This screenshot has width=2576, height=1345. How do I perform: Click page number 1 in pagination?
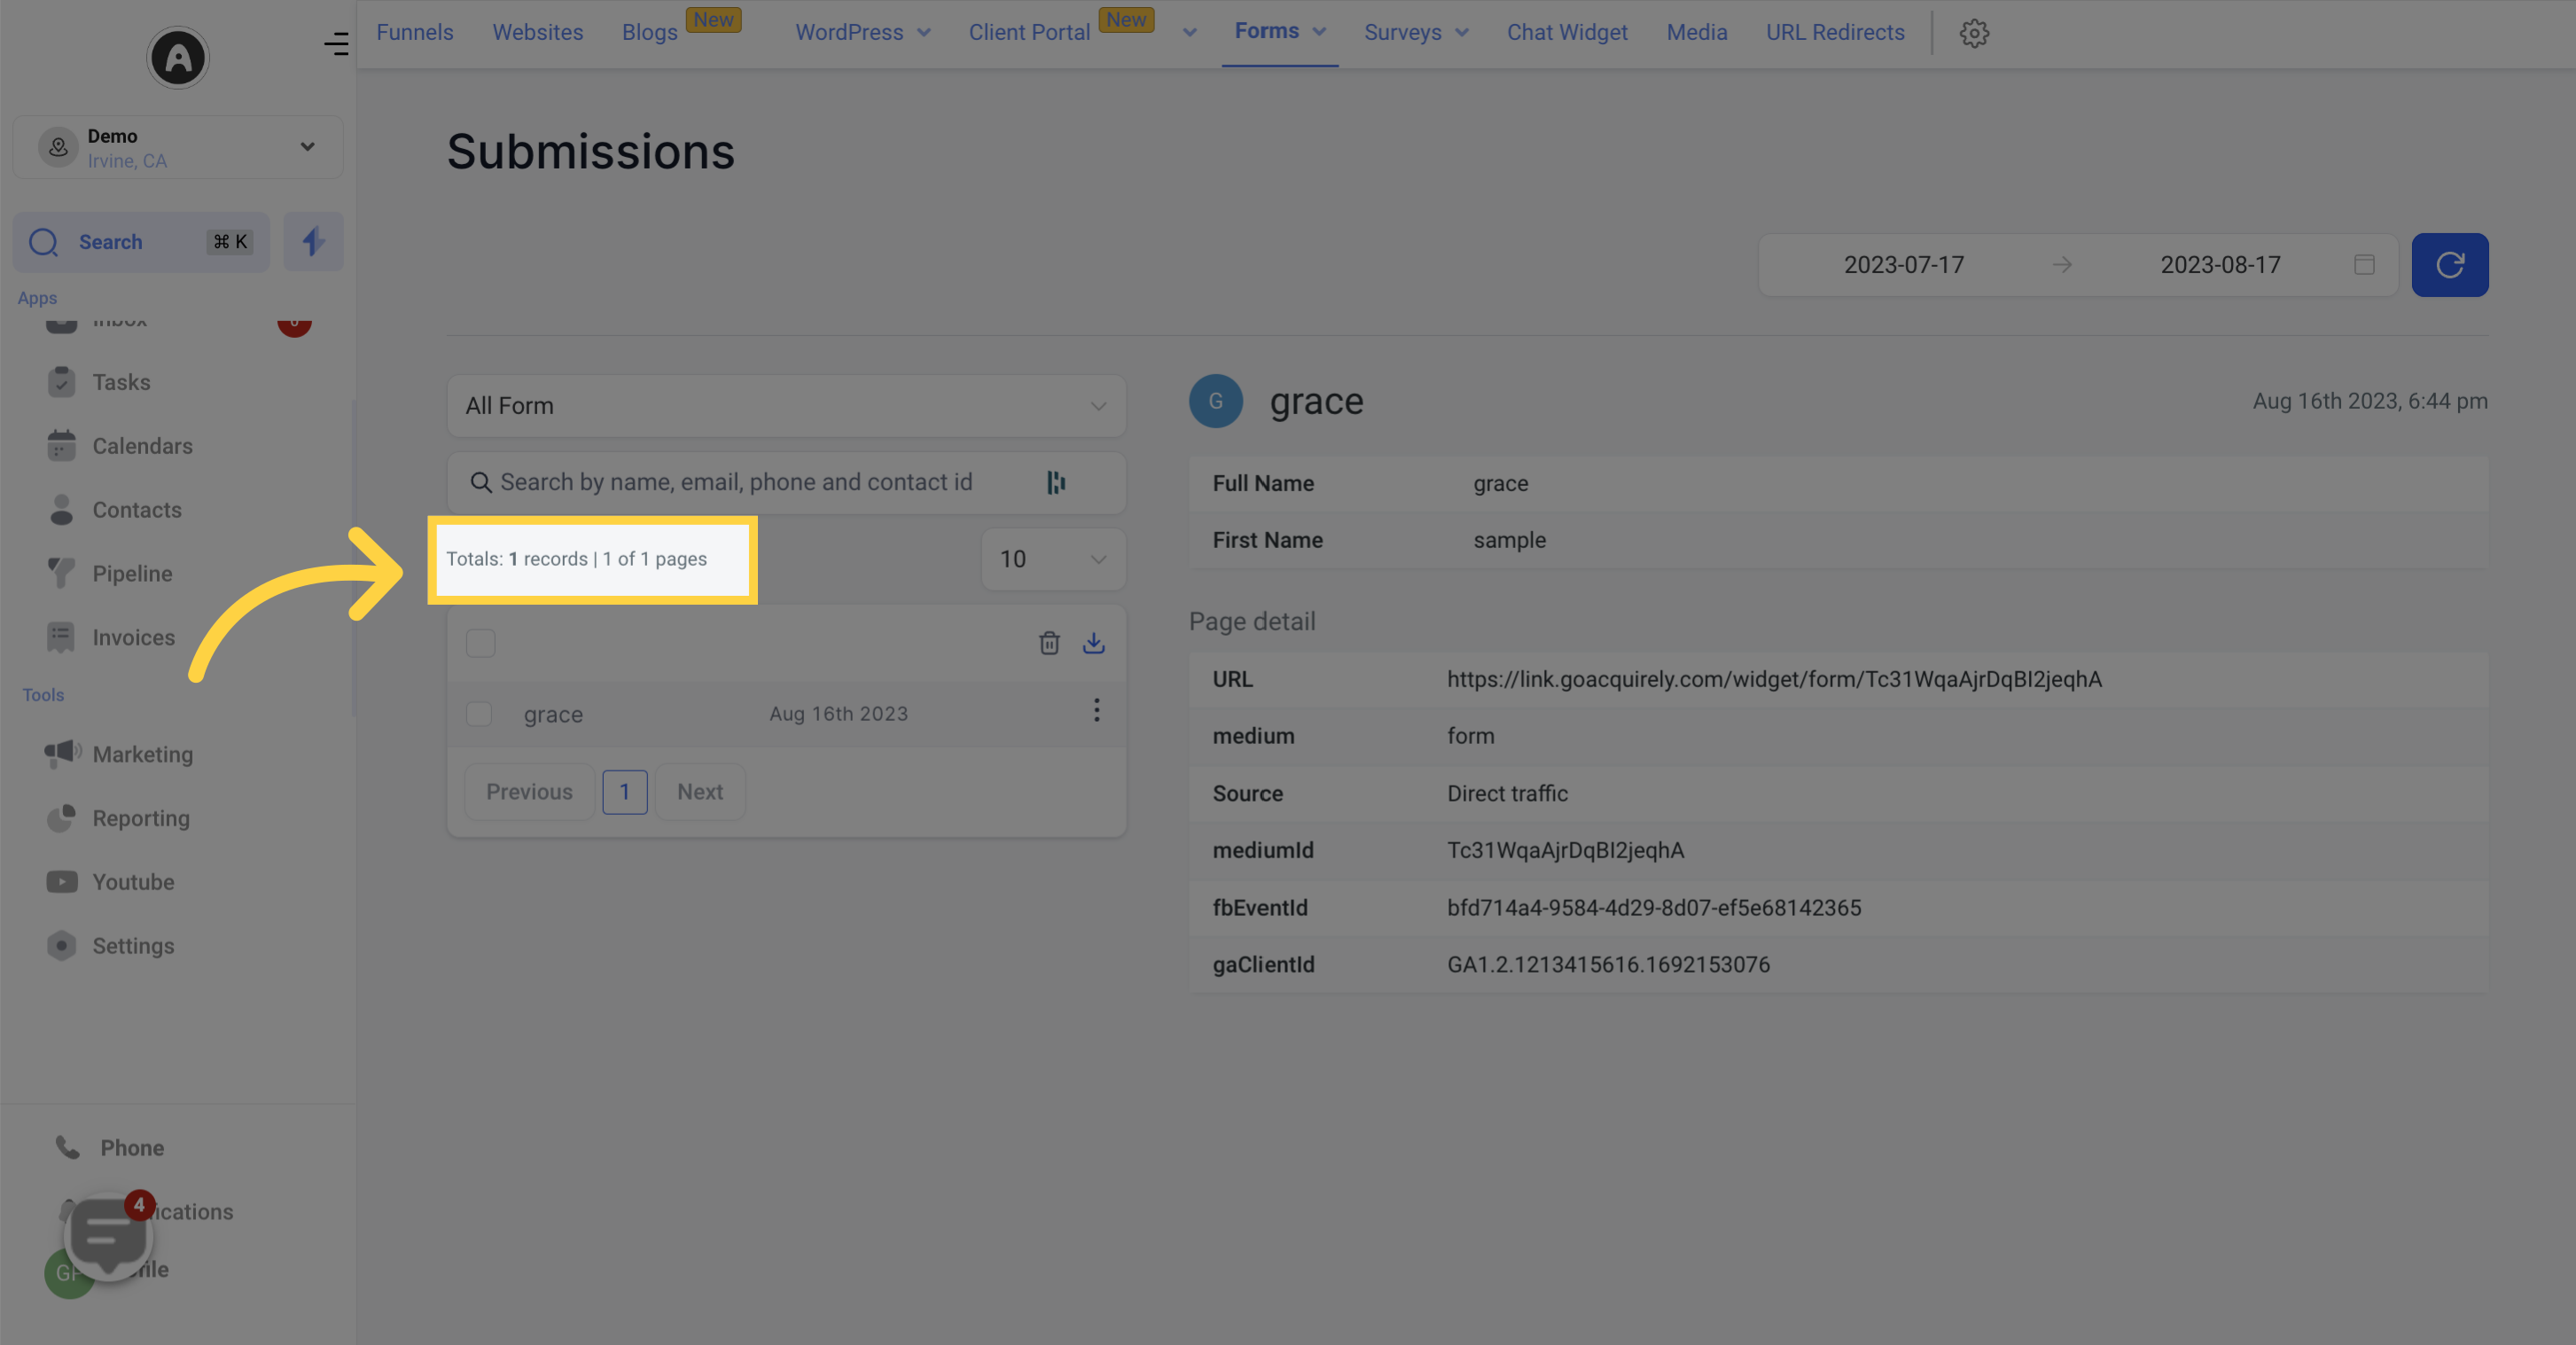(625, 791)
